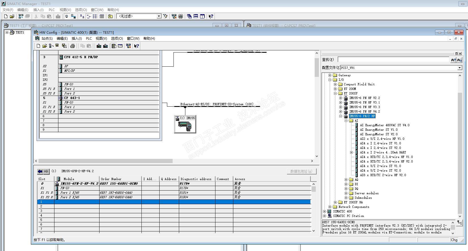This screenshot has height=251, width=468.
Task: Click the catalog 查找 search input field
Action: point(393,60)
